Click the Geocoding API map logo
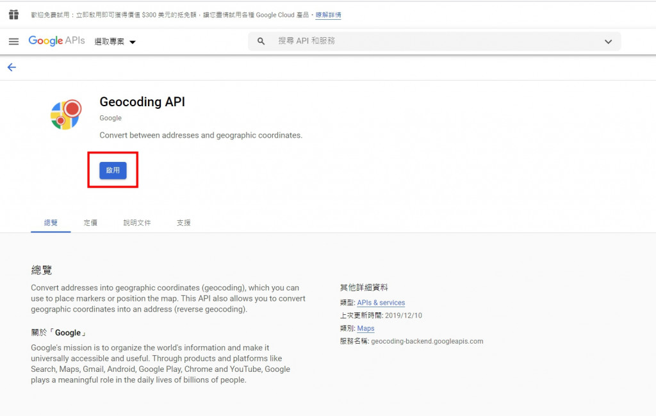656x416 pixels. 66,115
